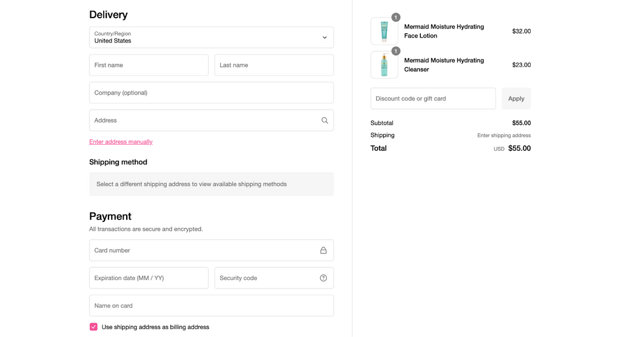Click the Address input field
Screen dimensions: 621x337
pyautogui.click(x=203, y=121)
